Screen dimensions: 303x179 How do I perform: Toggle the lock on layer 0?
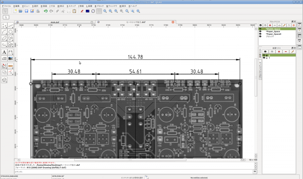click(267, 55)
